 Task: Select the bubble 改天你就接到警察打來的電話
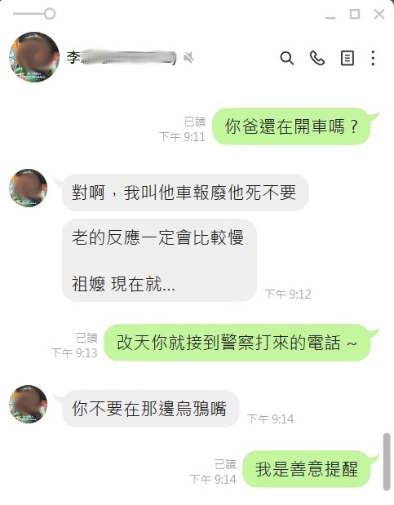pos(237,343)
